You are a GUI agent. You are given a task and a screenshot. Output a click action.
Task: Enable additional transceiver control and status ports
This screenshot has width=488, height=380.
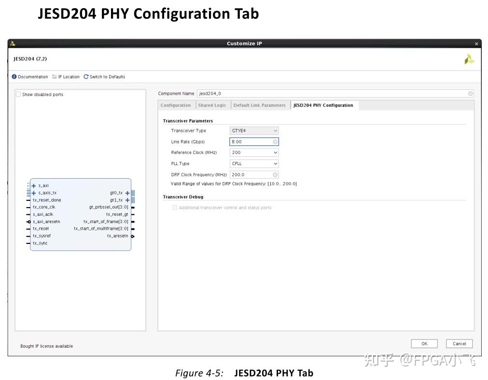[174, 208]
